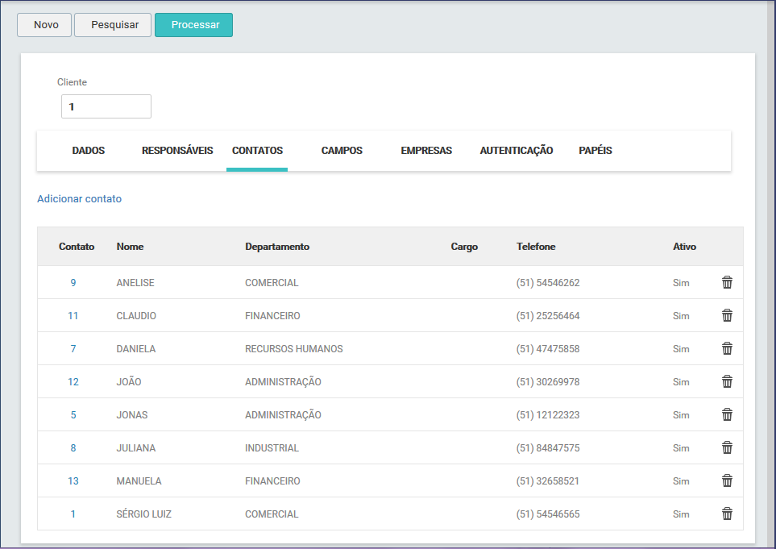Switch to the DADOS tab
Screen dimensions: 776x549
(x=89, y=151)
